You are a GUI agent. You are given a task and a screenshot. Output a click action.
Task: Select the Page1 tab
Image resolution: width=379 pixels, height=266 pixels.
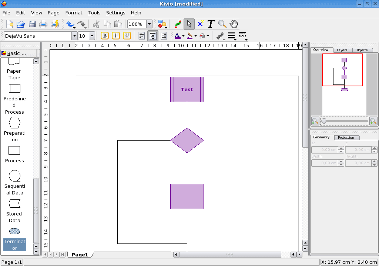pos(80,255)
